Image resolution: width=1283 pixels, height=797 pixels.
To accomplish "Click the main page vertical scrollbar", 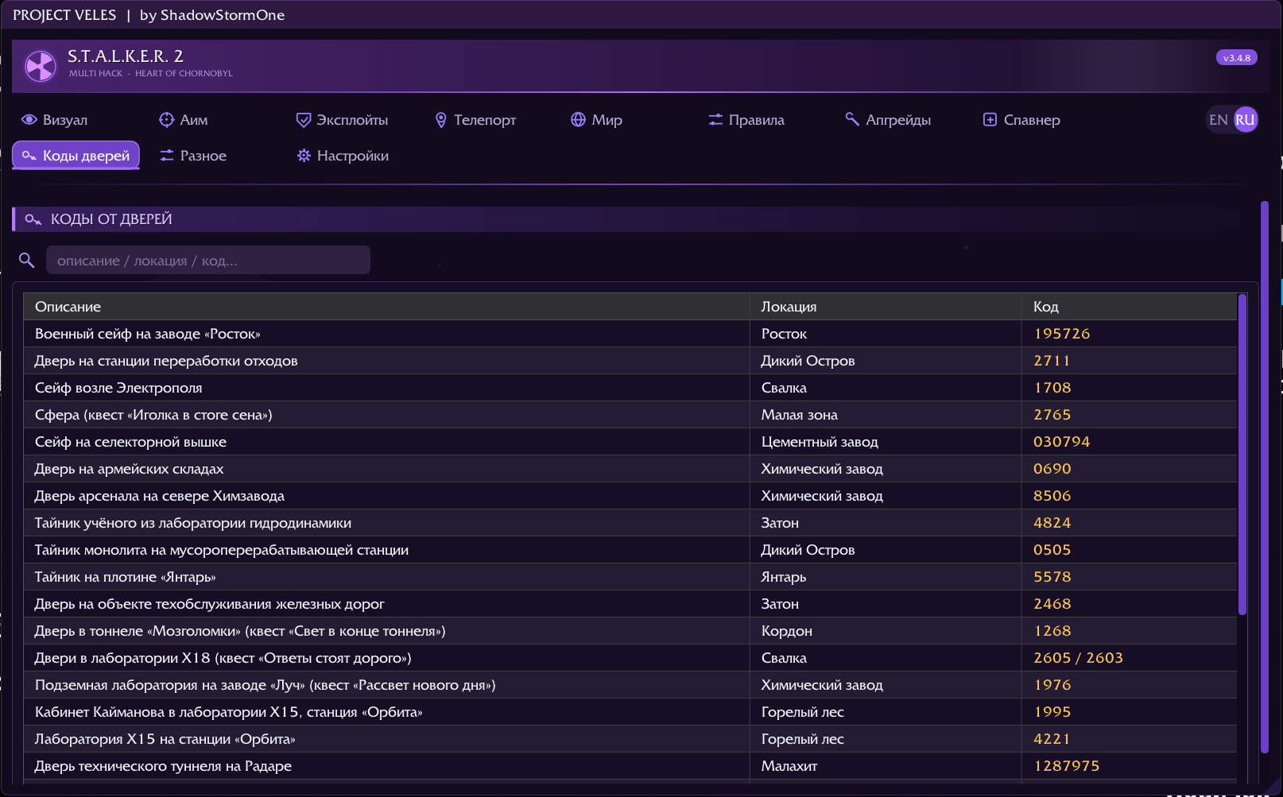I will (x=1265, y=477).
